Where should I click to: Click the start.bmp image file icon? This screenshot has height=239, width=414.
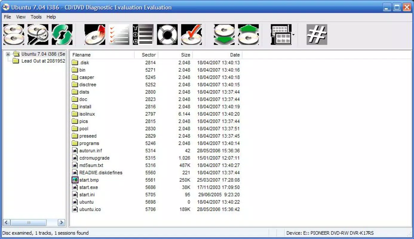click(x=75, y=180)
